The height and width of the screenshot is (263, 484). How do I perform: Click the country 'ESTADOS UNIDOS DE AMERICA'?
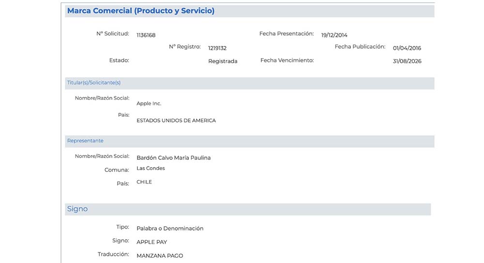[176, 121]
